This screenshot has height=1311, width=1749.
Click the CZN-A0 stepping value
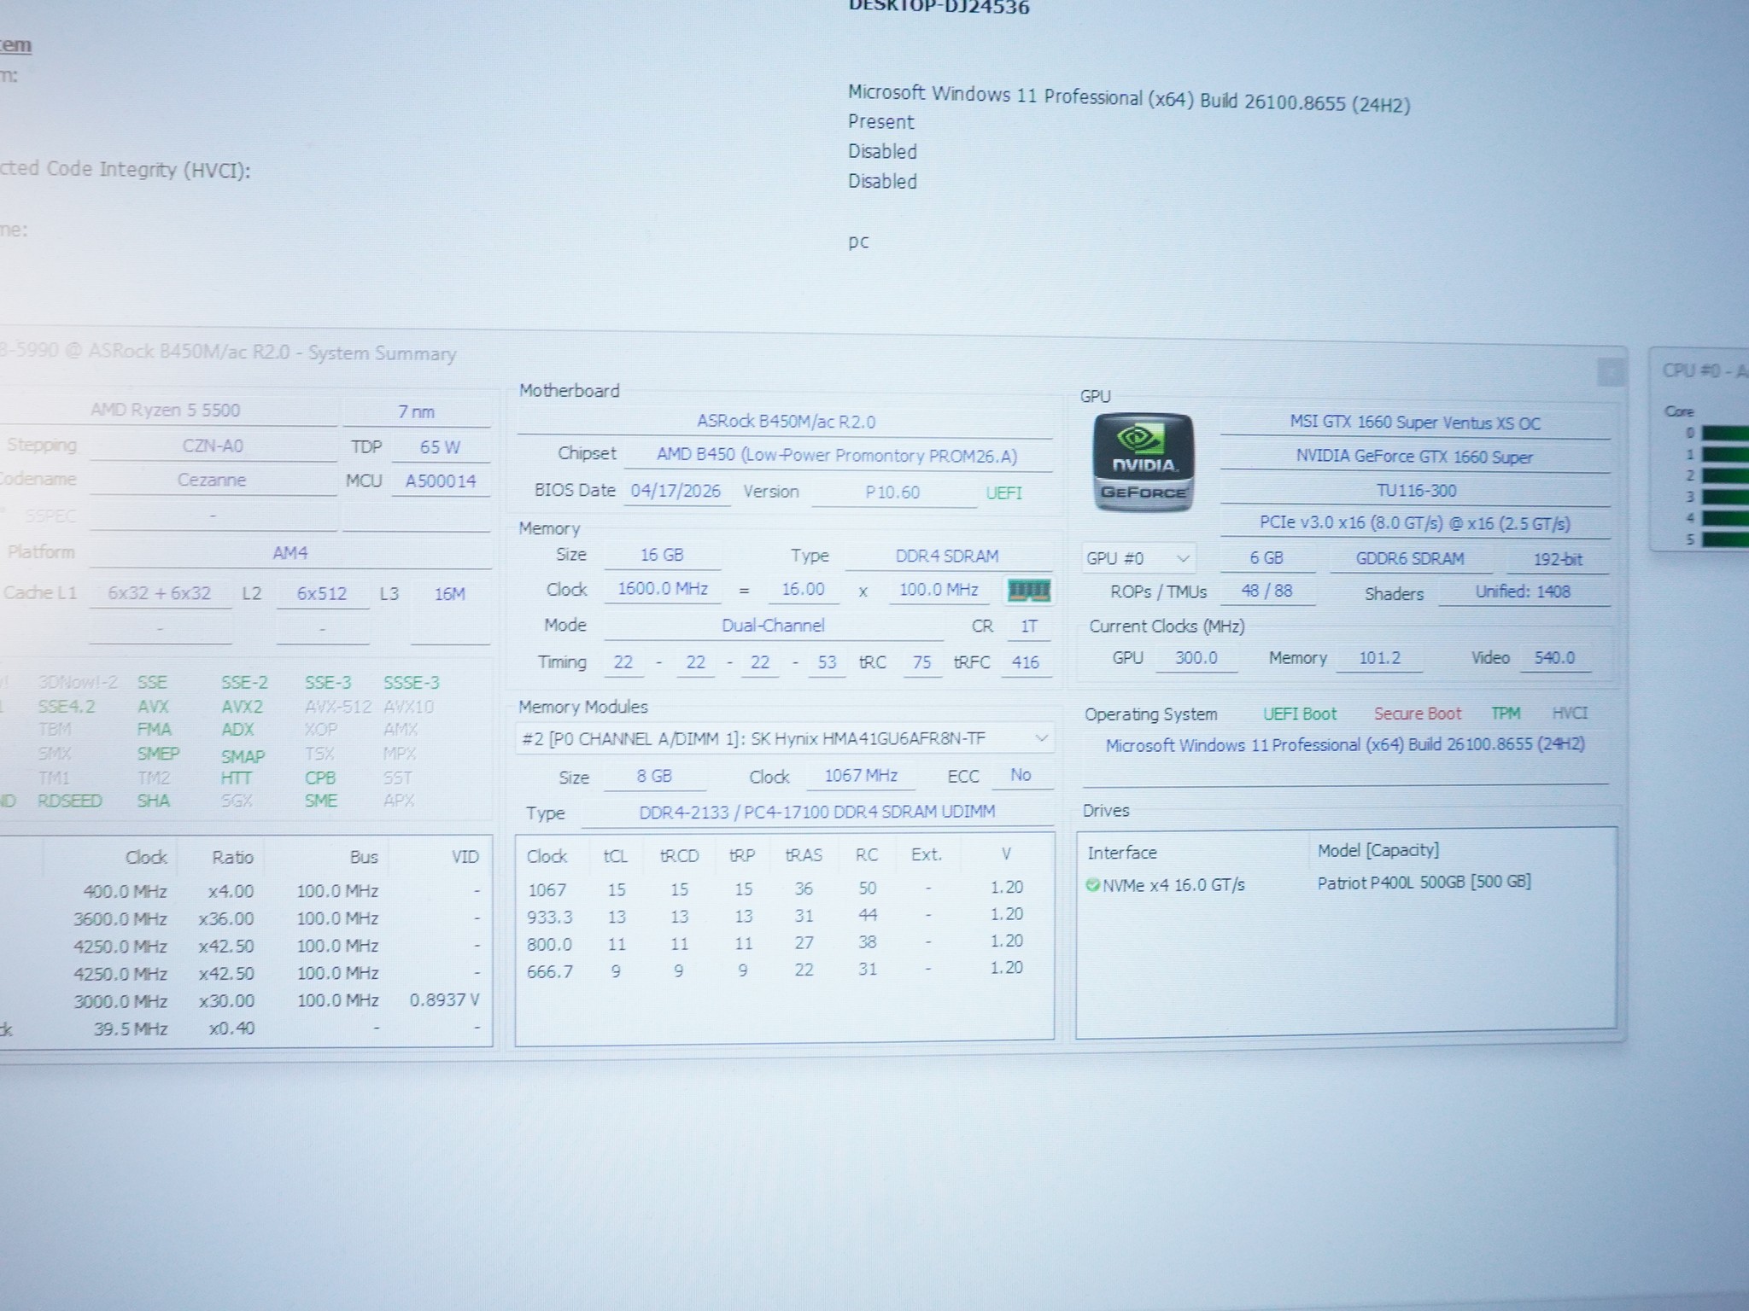[213, 446]
